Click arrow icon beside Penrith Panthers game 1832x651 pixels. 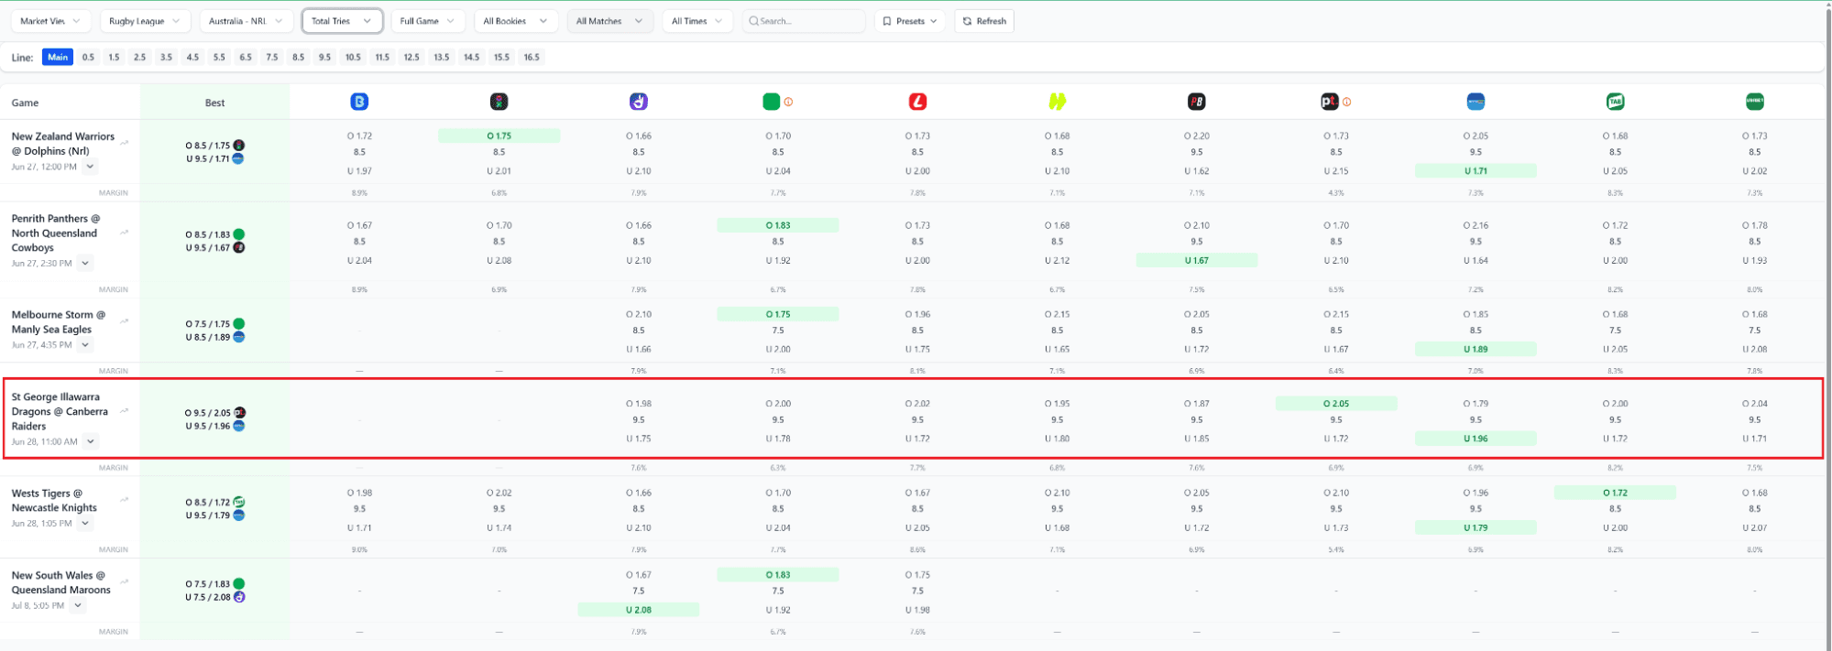coord(125,233)
